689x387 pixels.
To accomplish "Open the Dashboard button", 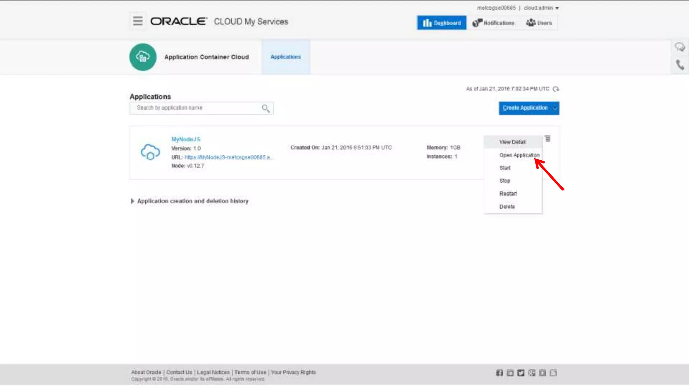I will (441, 23).
